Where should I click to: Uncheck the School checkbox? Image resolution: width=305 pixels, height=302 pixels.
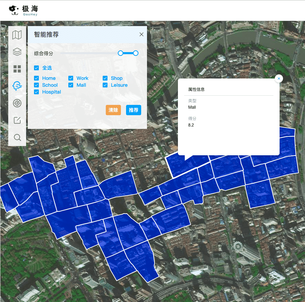(x=36, y=85)
